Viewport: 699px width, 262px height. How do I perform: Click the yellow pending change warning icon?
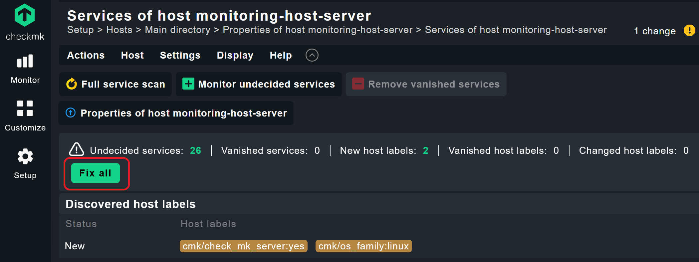(x=689, y=31)
